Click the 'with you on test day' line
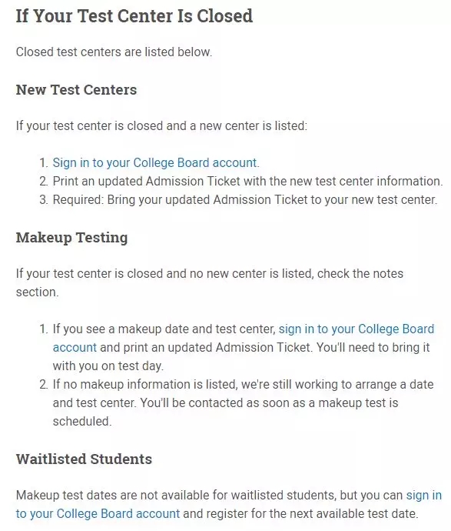The width and height of the screenshot is (451, 531). [x=108, y=366]
